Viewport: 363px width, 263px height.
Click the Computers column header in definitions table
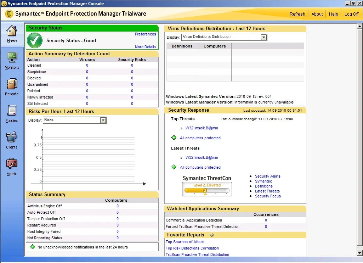215,46
